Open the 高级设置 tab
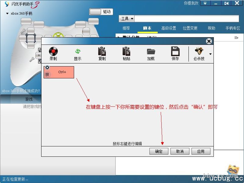The width and height of the screenshot is (244, 183). pos(169,28)
